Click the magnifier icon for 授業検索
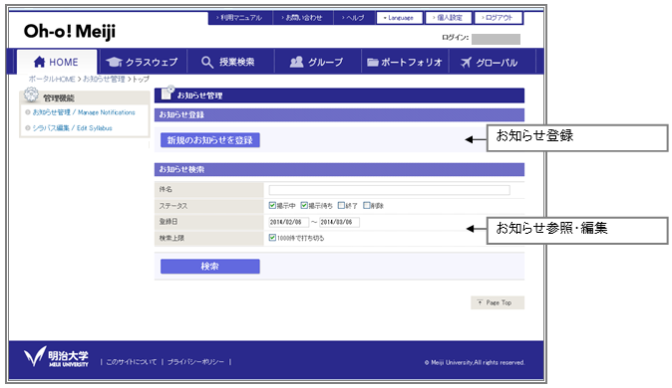Screen dimensions: 672x388 click(x=207, y=63)
